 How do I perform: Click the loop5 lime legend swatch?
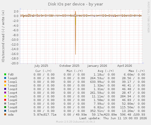coord(5,96)
